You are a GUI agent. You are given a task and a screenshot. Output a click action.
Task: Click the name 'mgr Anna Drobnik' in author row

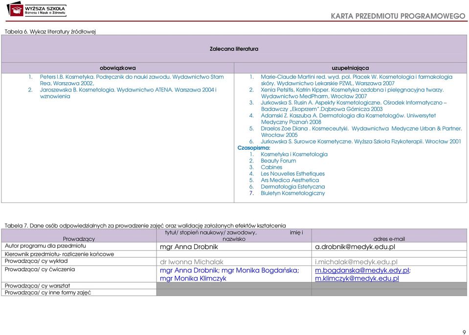point(189,247)
